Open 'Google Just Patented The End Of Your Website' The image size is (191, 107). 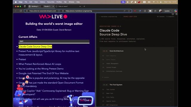(x=44, y=73)
